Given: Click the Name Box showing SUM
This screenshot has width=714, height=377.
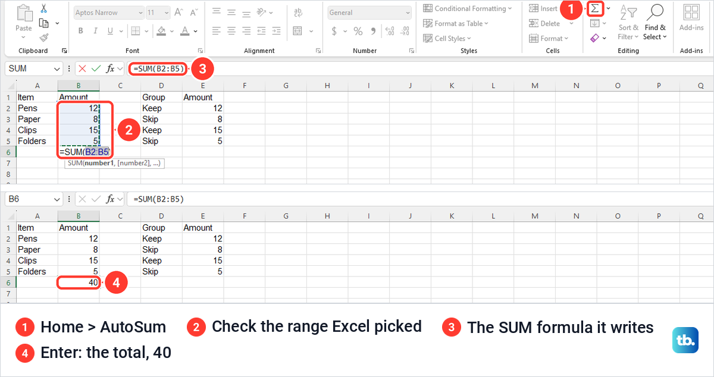Looking at the screenshot, I should 34,68.
